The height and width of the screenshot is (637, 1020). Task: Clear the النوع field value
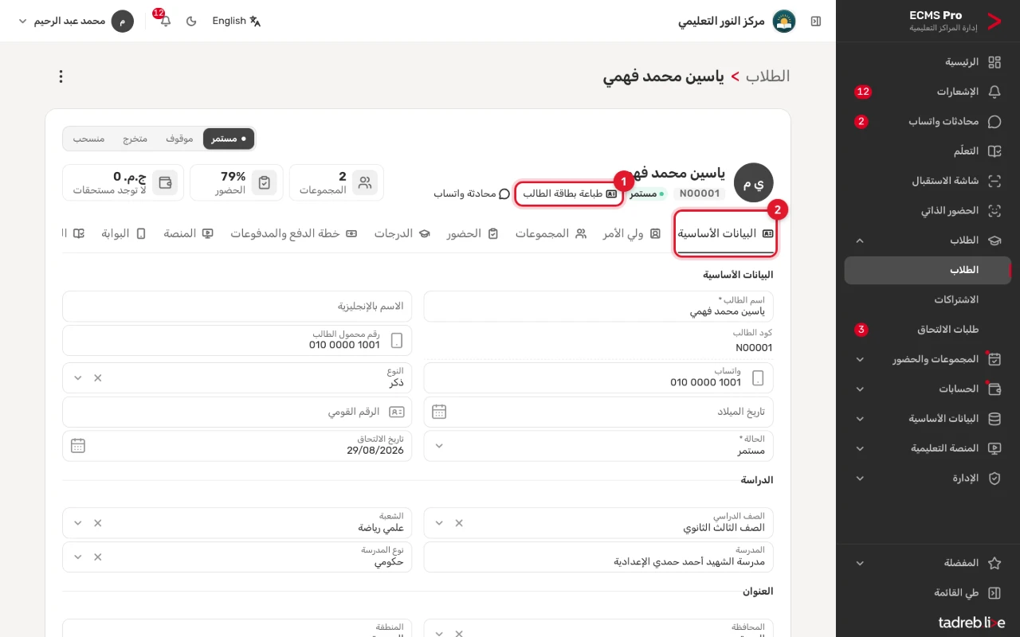pos(98,377)
